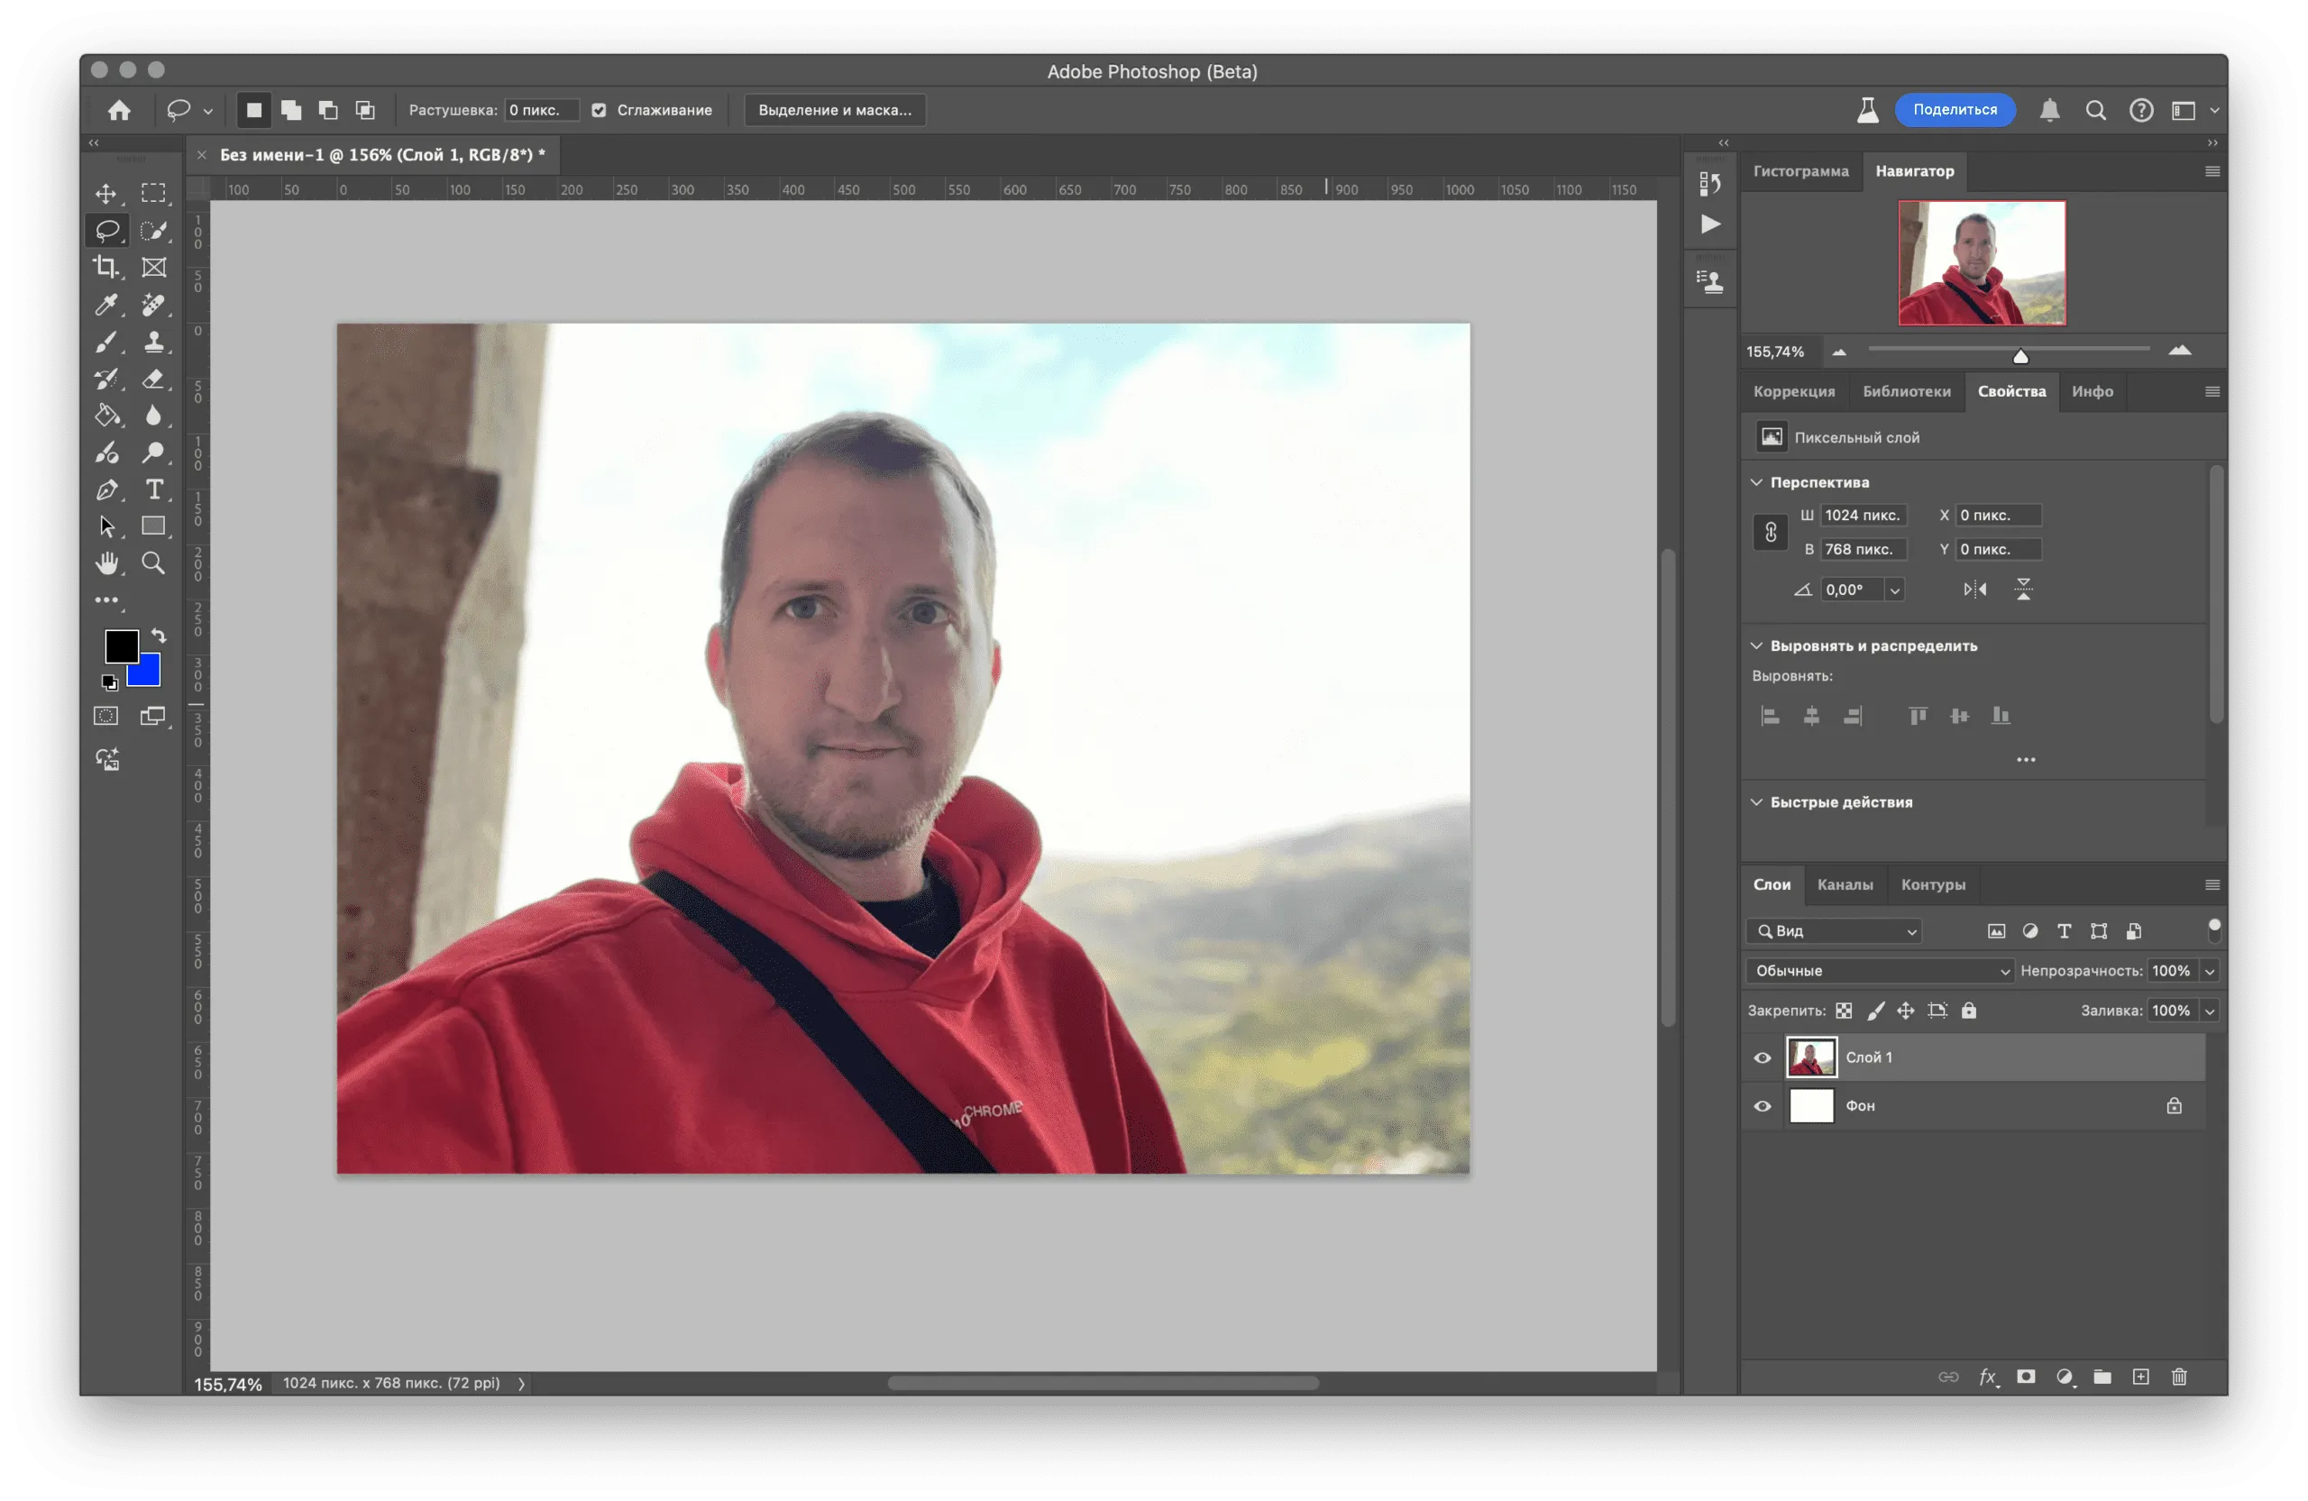Select the Brush tool
This screenshot has height=1501, width=2308.
[105, 342]
